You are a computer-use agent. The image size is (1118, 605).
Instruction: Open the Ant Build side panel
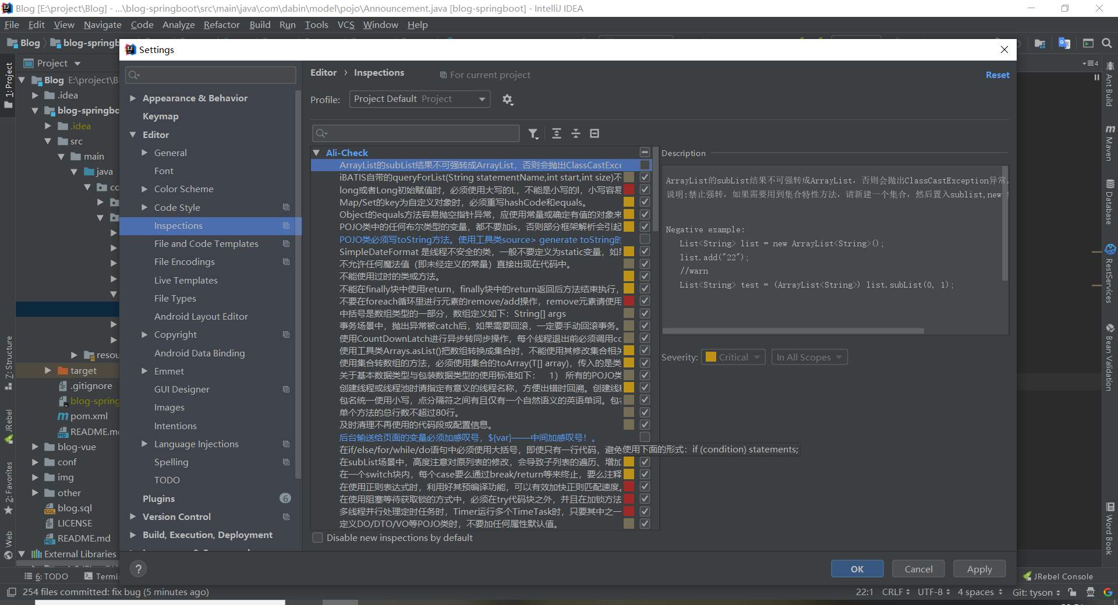pos(1110,84)
